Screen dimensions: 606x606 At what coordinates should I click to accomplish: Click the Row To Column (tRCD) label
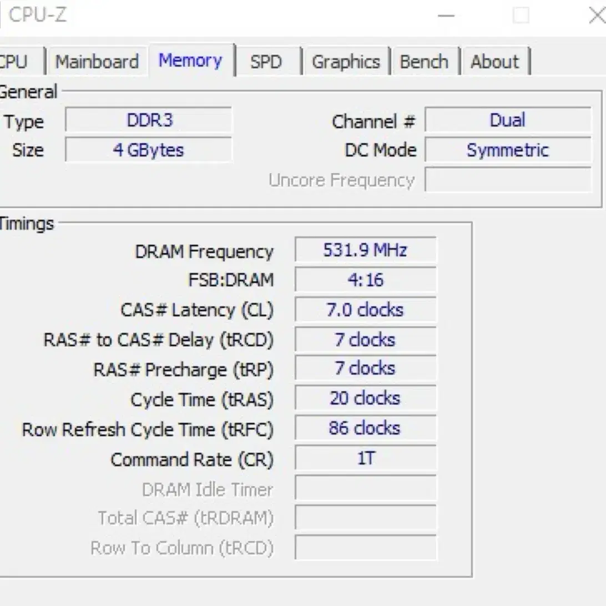pyautogui.click(x=182, y=548)
